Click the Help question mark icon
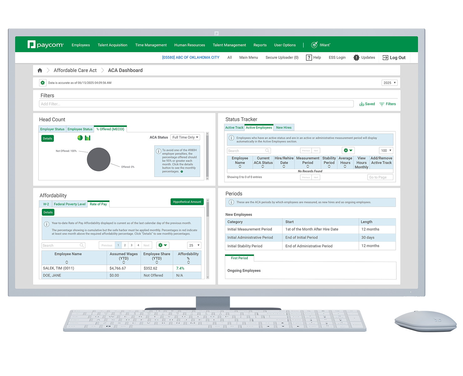This screenshot has width=463, height=376. (x=309, y=58)
